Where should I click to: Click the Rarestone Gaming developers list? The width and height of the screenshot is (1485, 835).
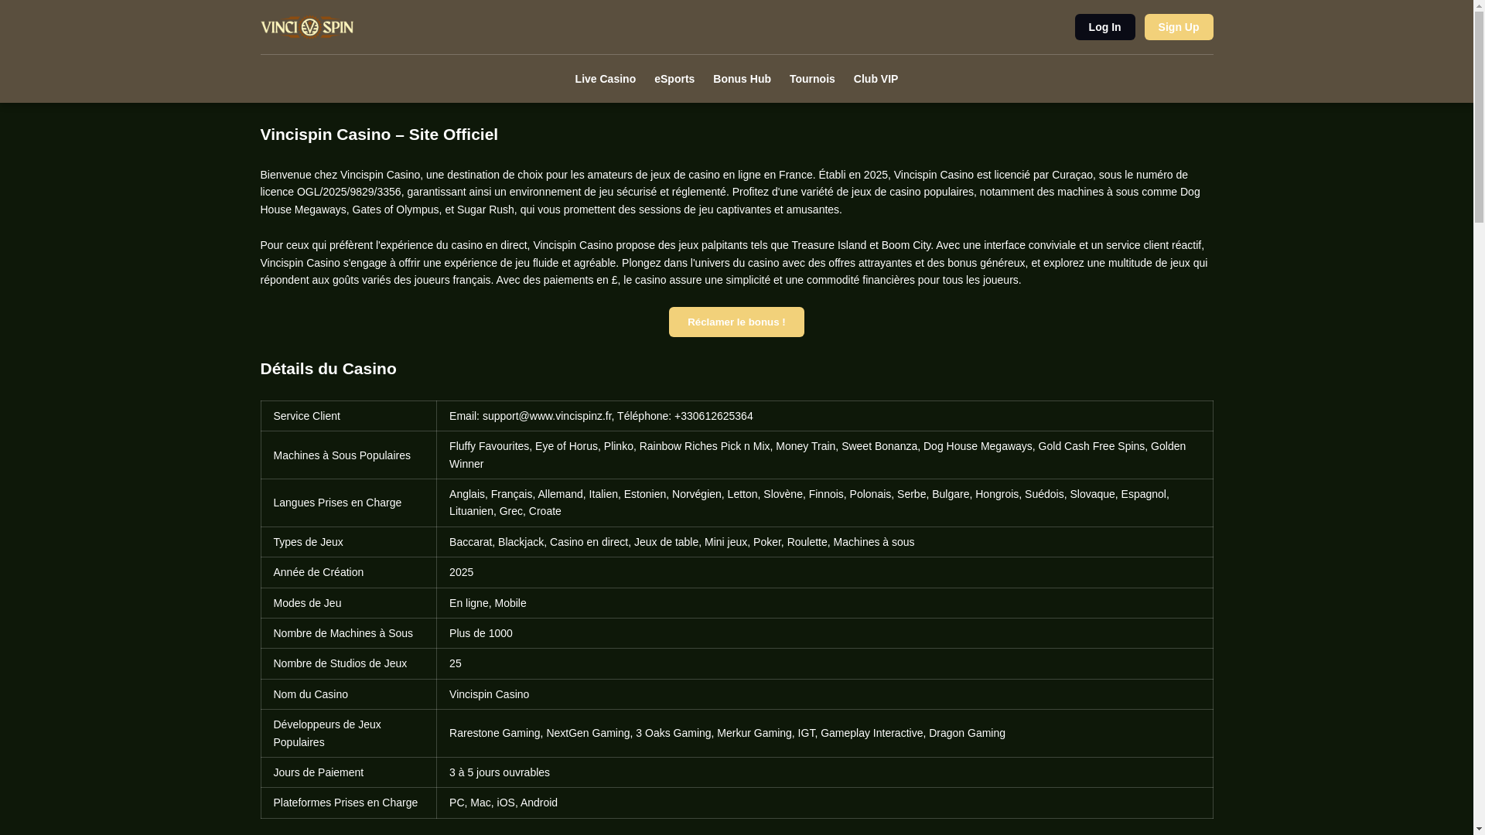click(727, 733)
